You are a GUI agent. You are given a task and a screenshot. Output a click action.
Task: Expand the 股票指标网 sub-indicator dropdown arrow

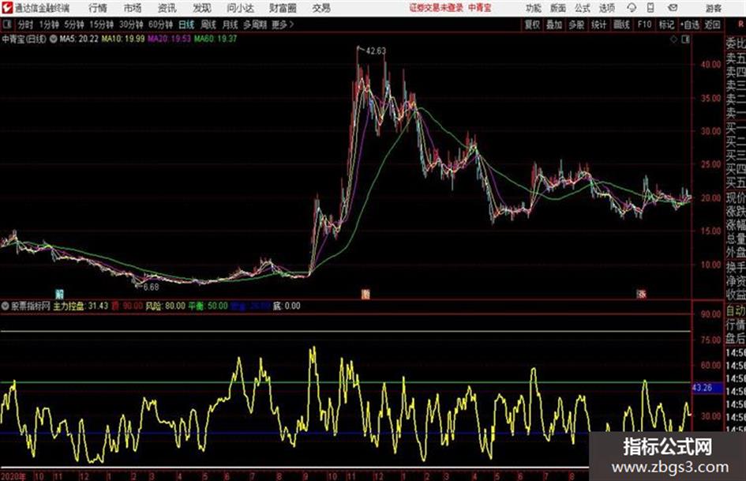[6, 306]
